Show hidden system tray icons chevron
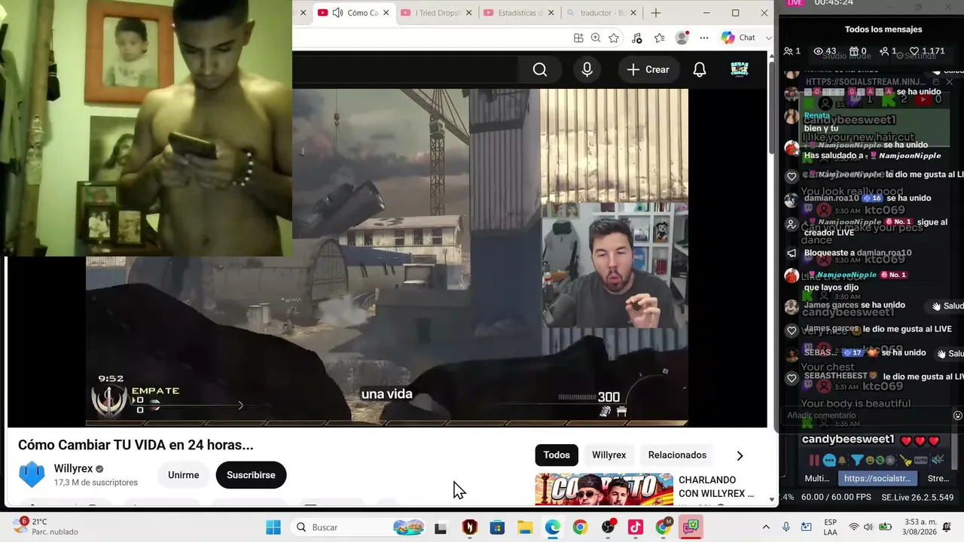The image size is (964, 542). point(766,527)
